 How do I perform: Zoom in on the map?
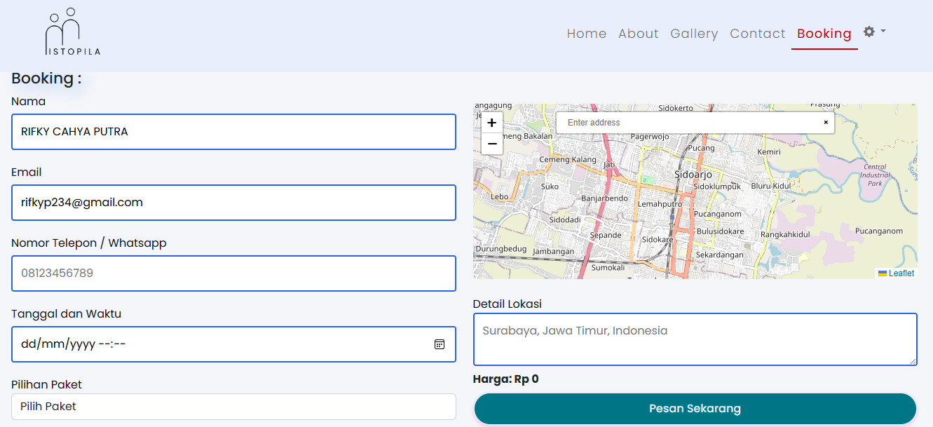[492, 123]
